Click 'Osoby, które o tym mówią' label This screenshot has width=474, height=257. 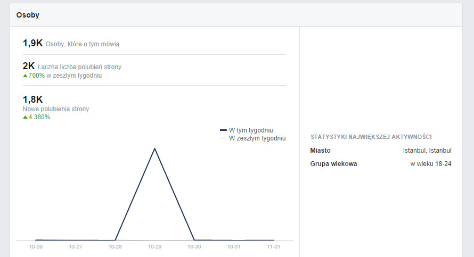pyautogui.click(x=83, y=44)
